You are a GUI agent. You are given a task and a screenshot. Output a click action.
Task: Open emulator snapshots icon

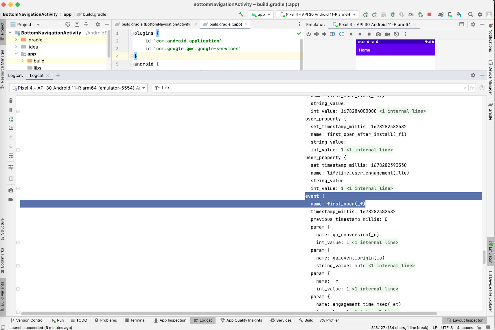click(396, 34)
